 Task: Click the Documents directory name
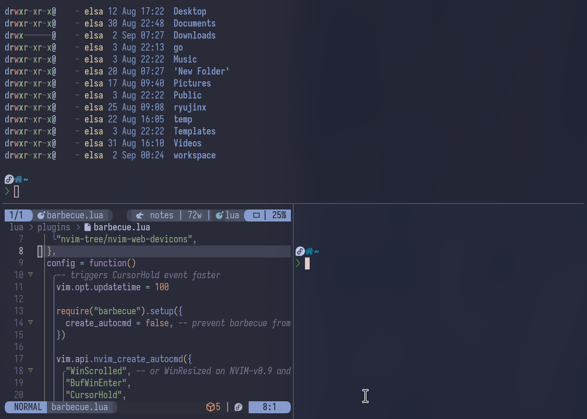point(194,23)
